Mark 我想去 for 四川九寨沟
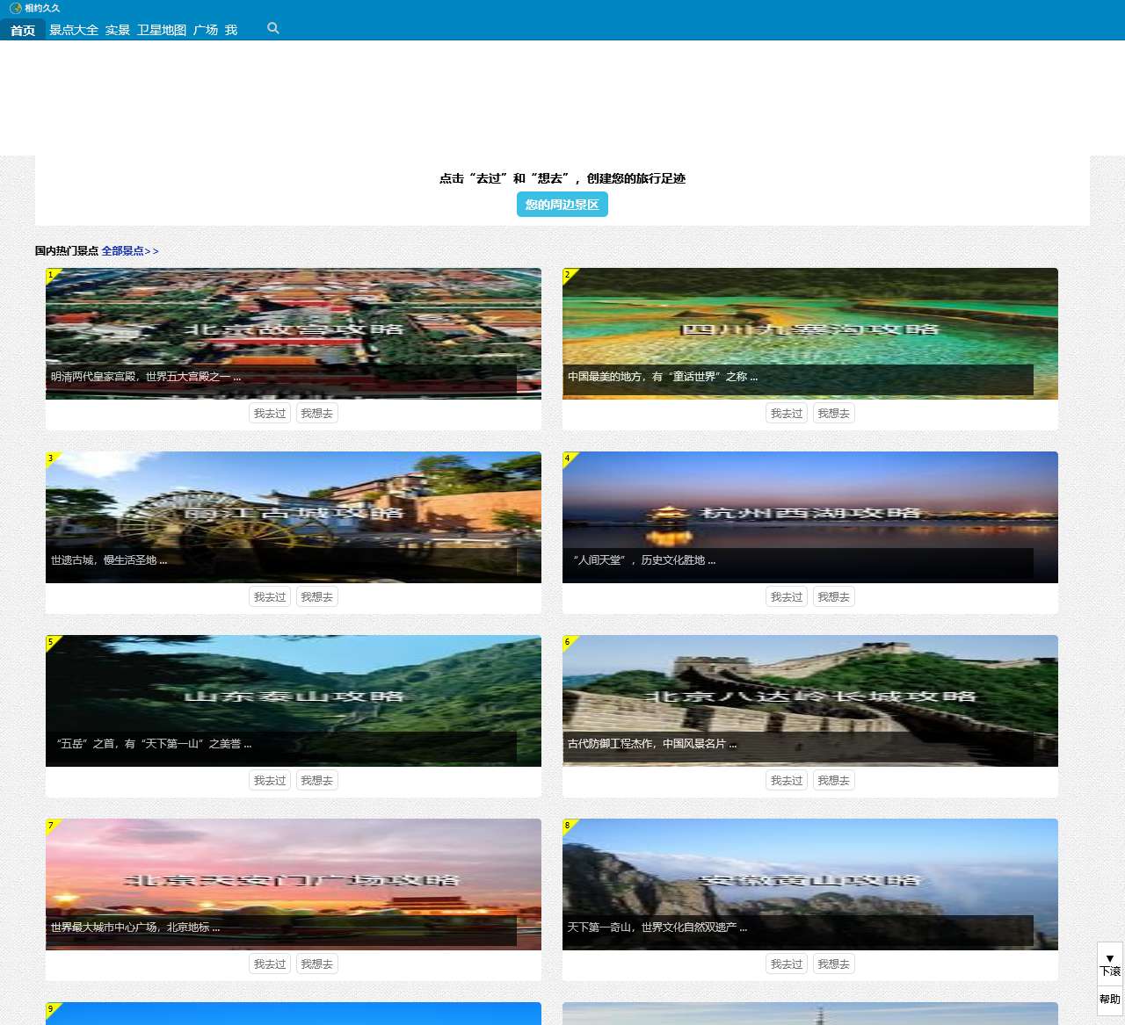Screen dimensions: 1125x1025 [833, 414]
